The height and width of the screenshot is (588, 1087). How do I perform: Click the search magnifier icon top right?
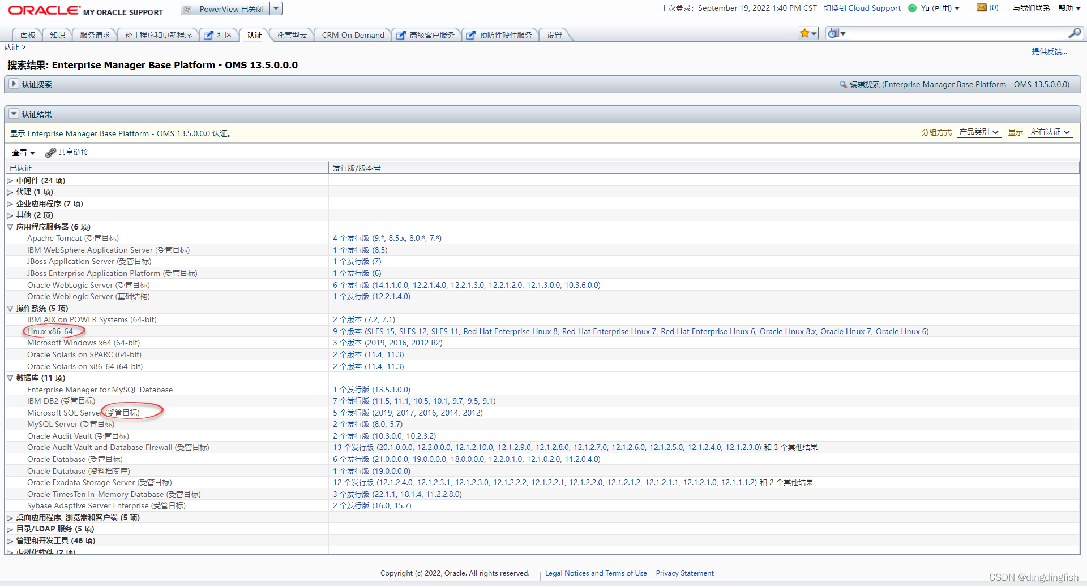coord(1074,33)
